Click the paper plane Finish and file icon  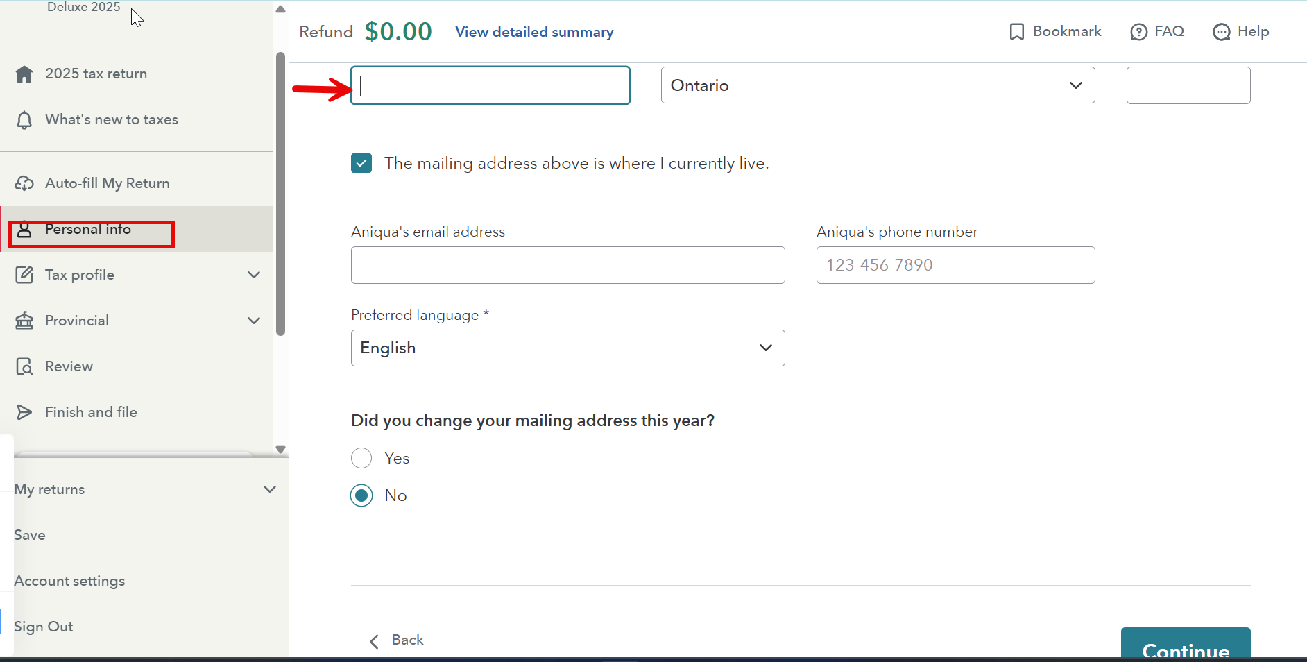pyautogui.click(x=24, y=412)
